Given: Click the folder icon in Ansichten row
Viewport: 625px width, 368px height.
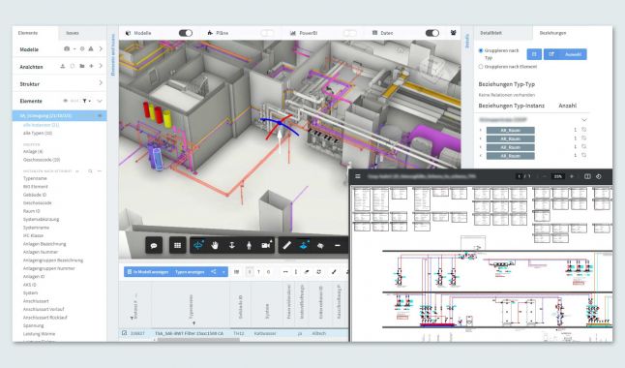Looking at the screenshot, I should 82,66.
